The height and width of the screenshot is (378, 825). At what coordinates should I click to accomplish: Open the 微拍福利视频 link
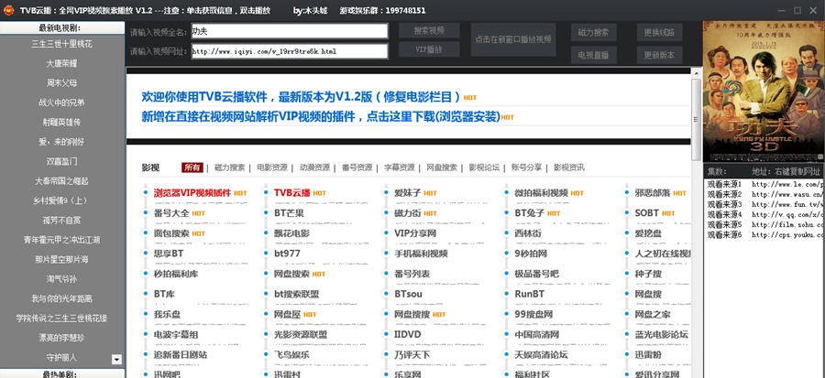[542, 193]
